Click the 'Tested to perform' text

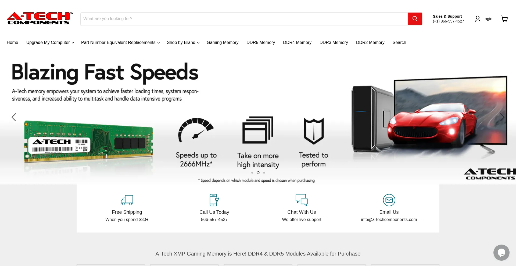click(x=314, y=160)
